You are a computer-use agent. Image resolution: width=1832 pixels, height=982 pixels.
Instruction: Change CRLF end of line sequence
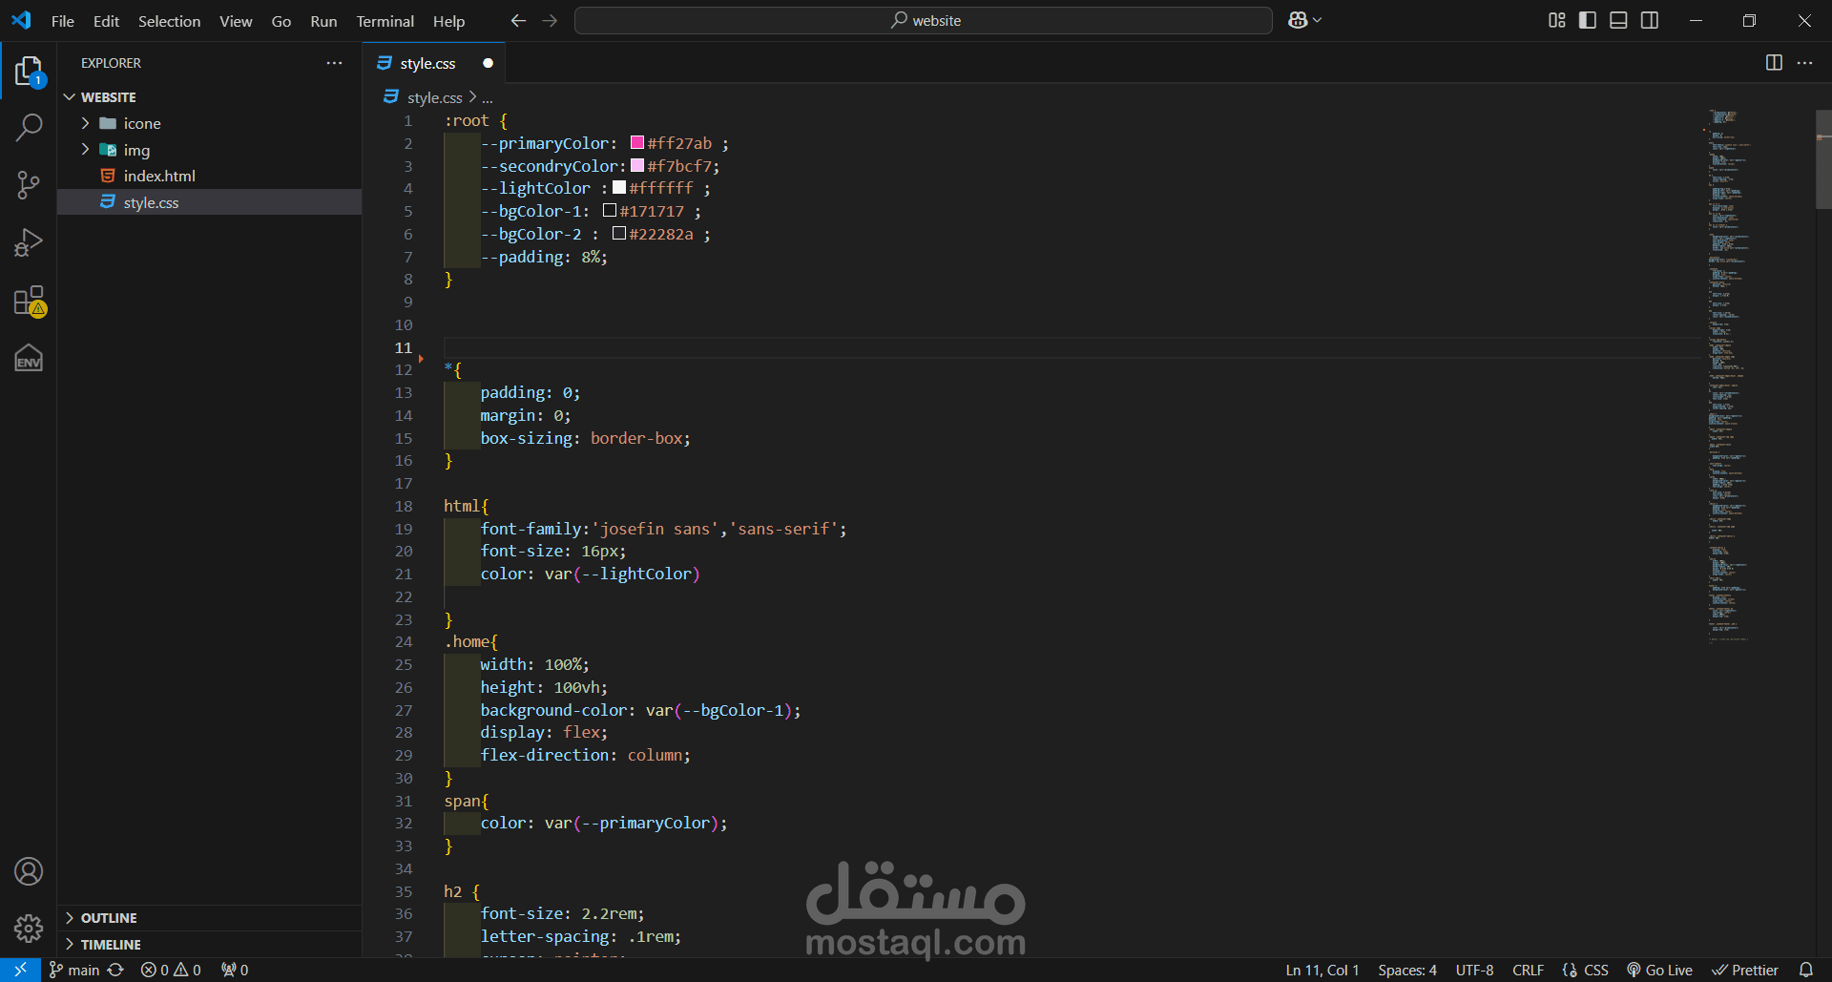[x=1528, y=970]
